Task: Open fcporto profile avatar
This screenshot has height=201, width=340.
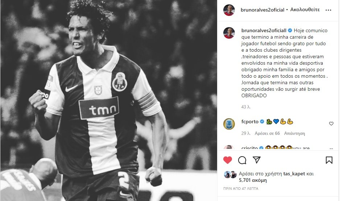Action: (229, 124)
